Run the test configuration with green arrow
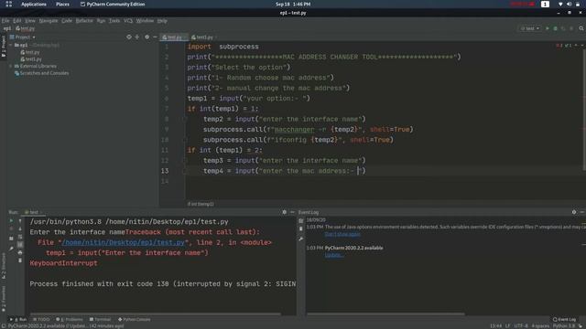Image resolution: width=586 pixels, height=329 pixels. coord(548,28)
